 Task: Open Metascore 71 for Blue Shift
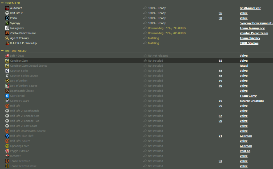[220, 136]
